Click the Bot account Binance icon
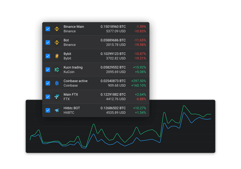The width and height of the screenshot is (241, 169). pos(57,43)
